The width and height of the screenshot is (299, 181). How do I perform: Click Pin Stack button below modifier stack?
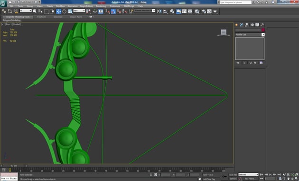(238, 63)
